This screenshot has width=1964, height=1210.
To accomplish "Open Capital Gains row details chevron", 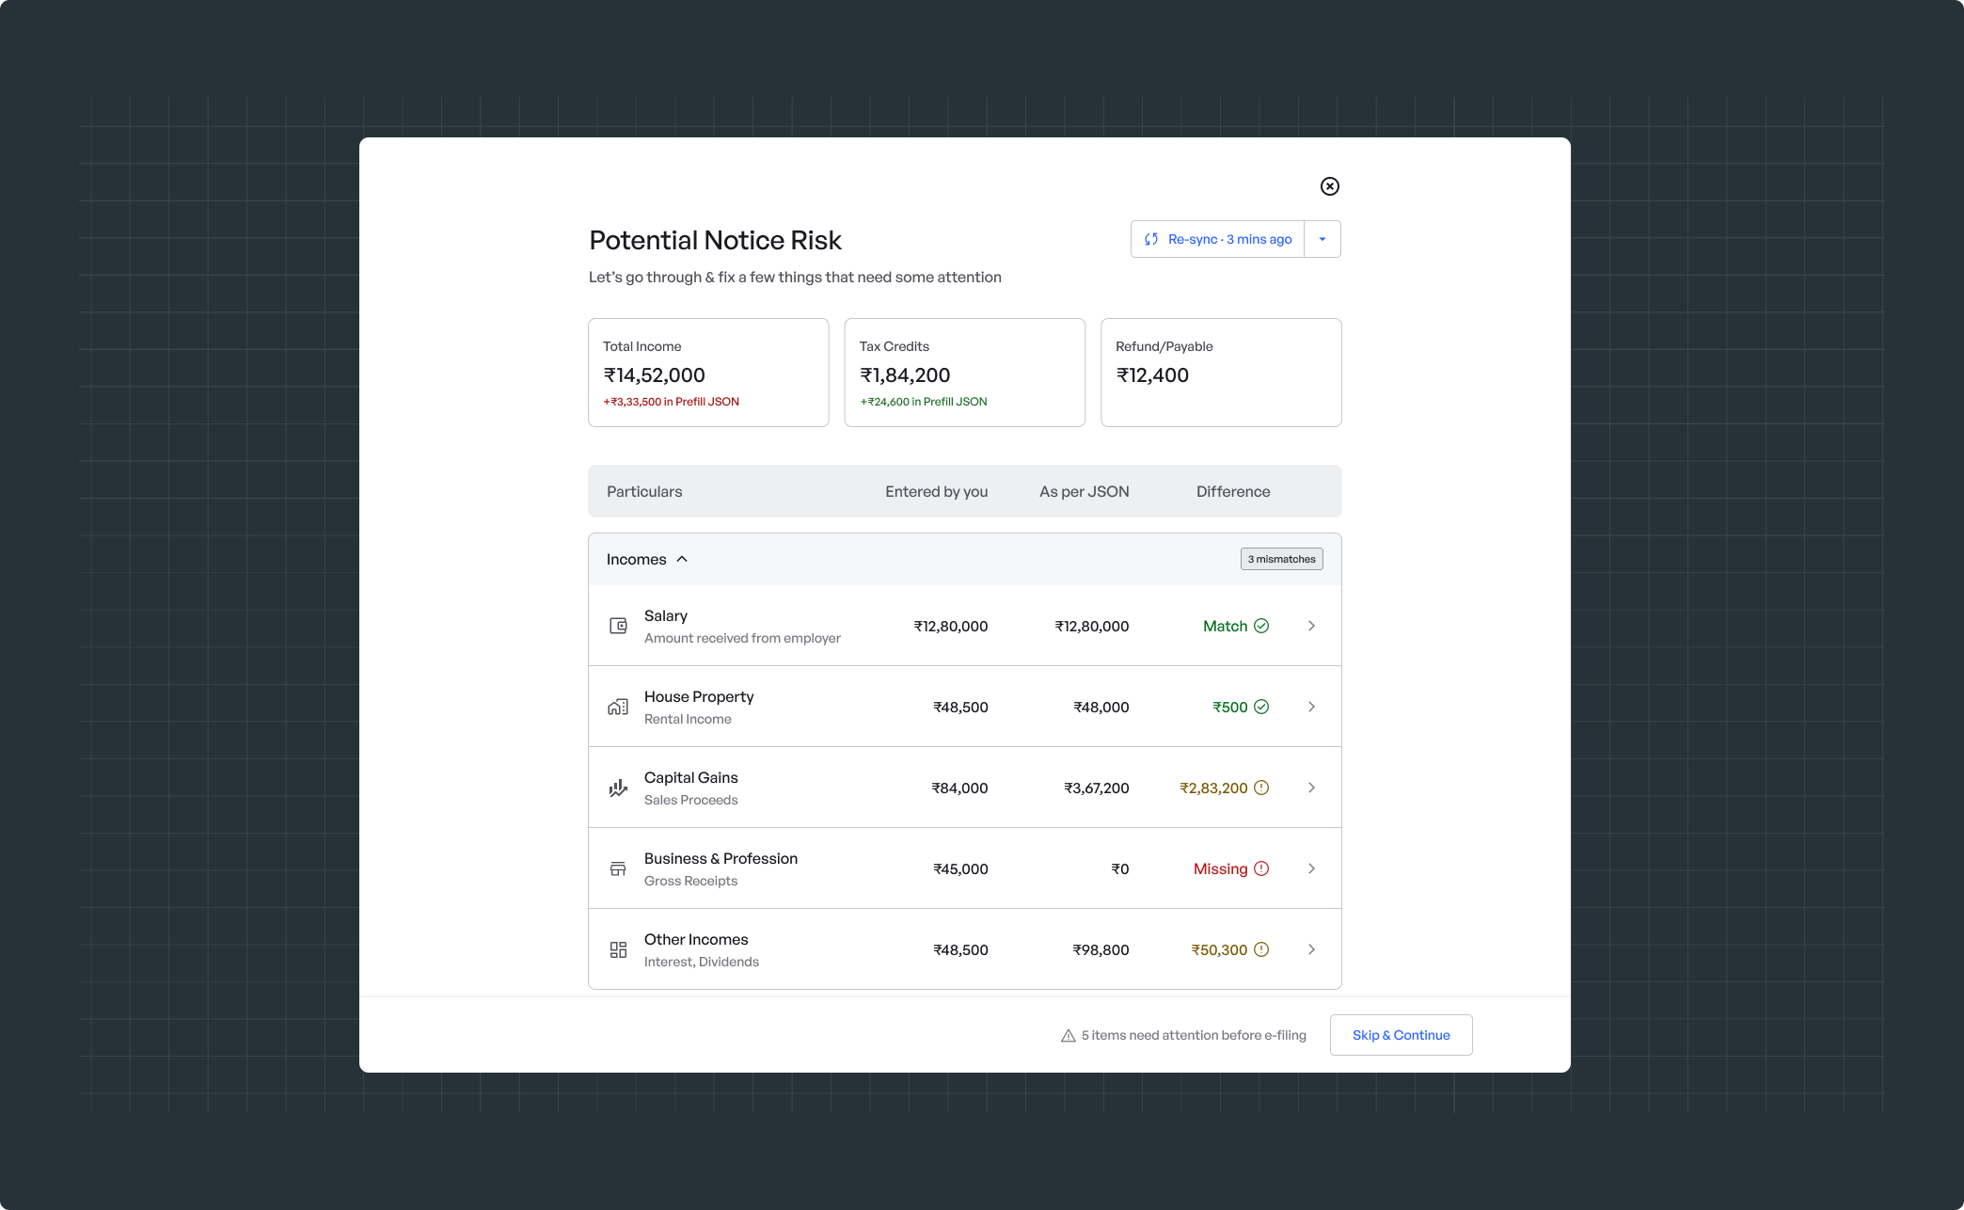I will [x=1311, y=788].
